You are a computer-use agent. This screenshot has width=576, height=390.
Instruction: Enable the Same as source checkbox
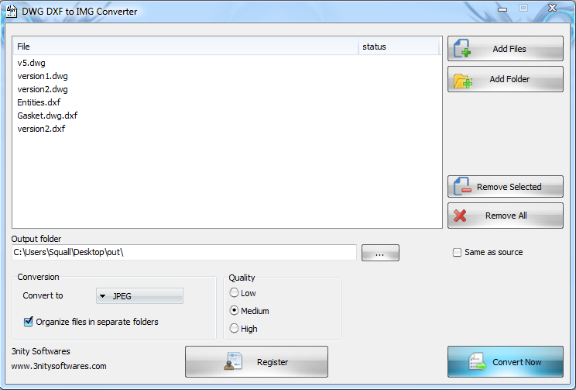pos(457,253)
